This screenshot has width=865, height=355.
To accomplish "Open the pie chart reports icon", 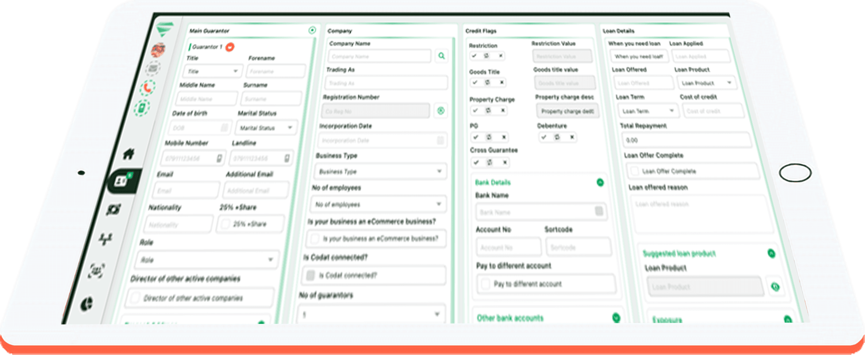I will click(x=87, y=303).
